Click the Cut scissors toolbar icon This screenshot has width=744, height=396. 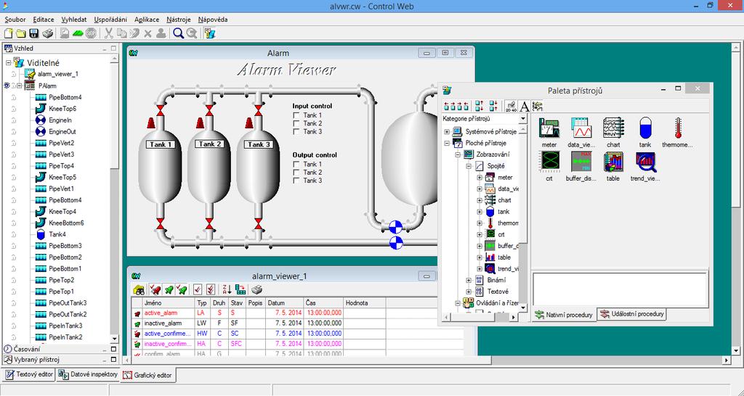pos(109,33)
